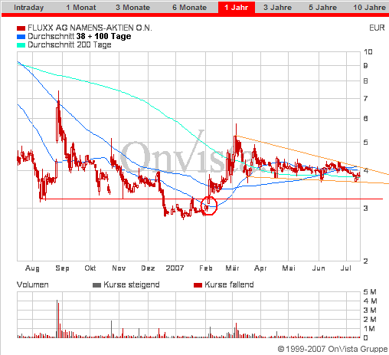The height and width of the screenshot is (355, 389).
Task: Select the 1 Monat tab
Action: tap(81, 8)
